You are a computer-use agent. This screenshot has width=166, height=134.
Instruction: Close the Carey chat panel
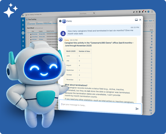pyautogui.click(x=140, y=20)
